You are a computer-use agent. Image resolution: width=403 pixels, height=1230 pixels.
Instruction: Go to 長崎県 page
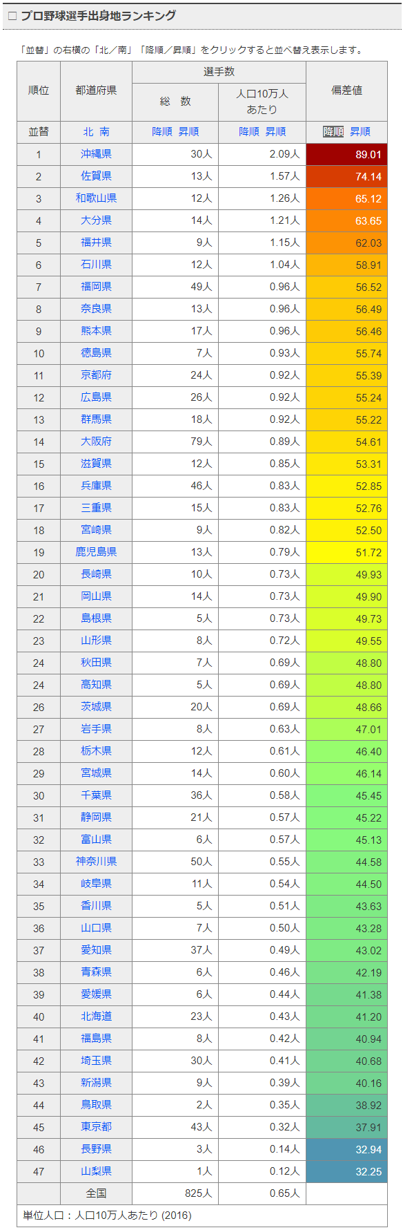(x=96, y=574)
